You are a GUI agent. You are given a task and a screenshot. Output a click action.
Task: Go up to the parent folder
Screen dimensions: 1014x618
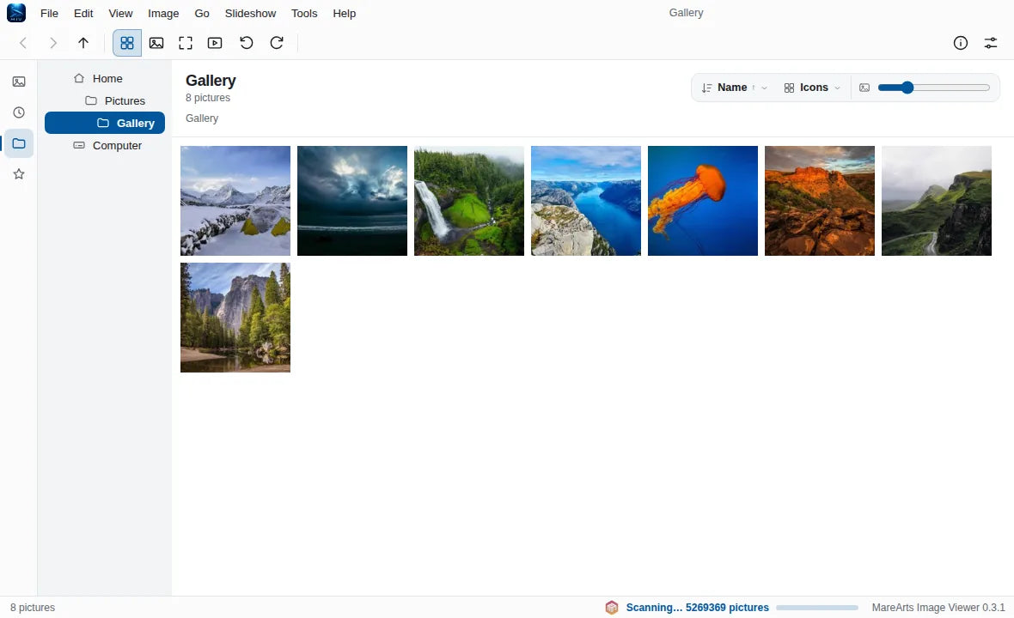coord(82,43)
